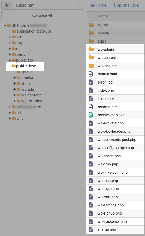Select the wp-config.php file name
This screenshot has width=145, height=236.
(x=109, y=156)
